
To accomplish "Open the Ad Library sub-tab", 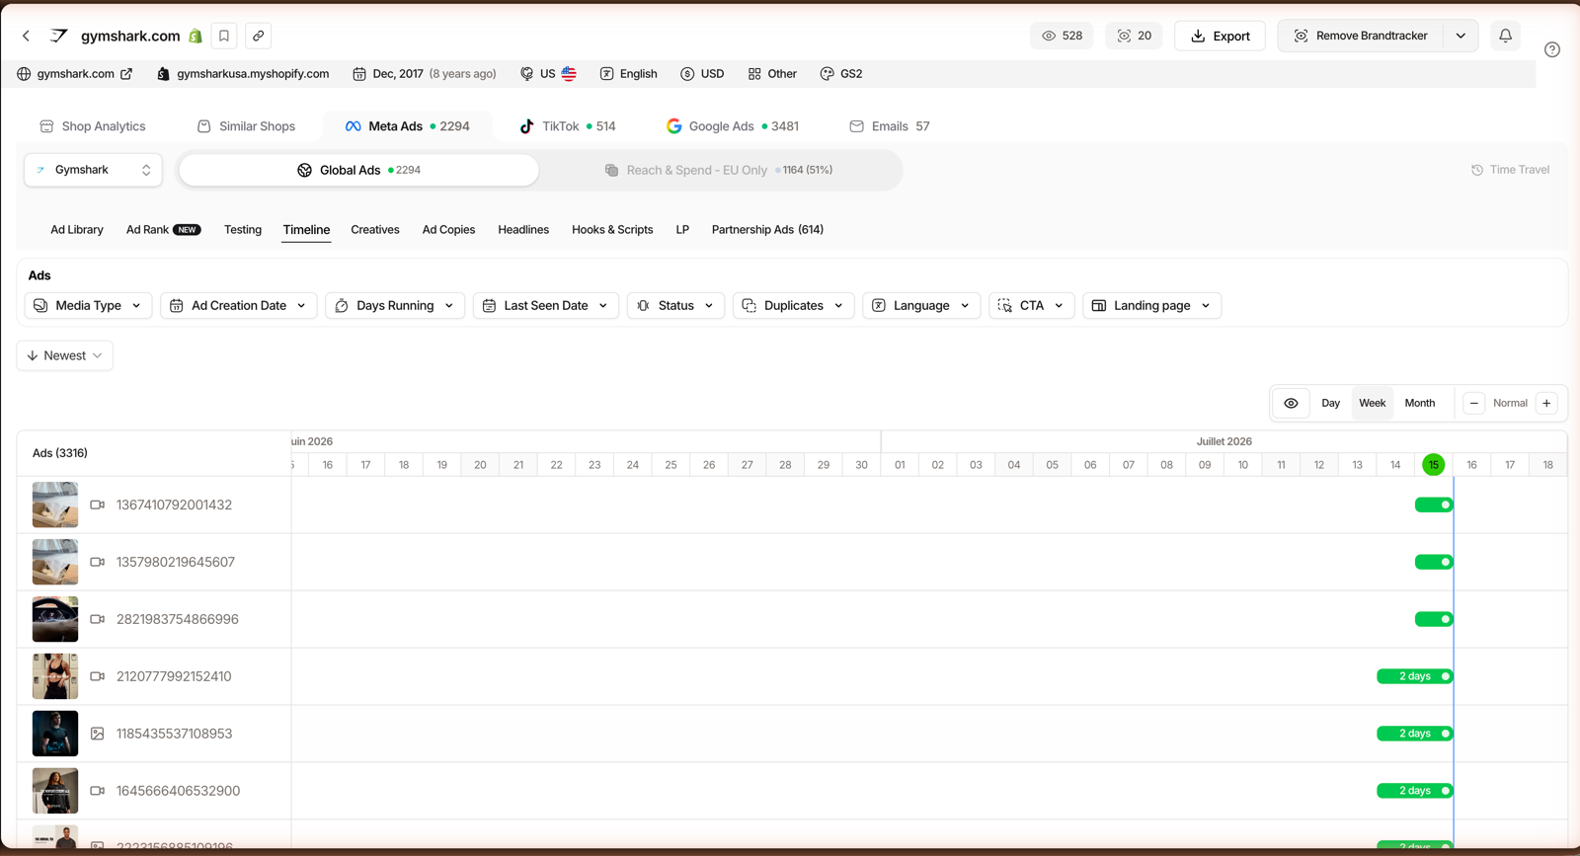I will coord(77,229).
